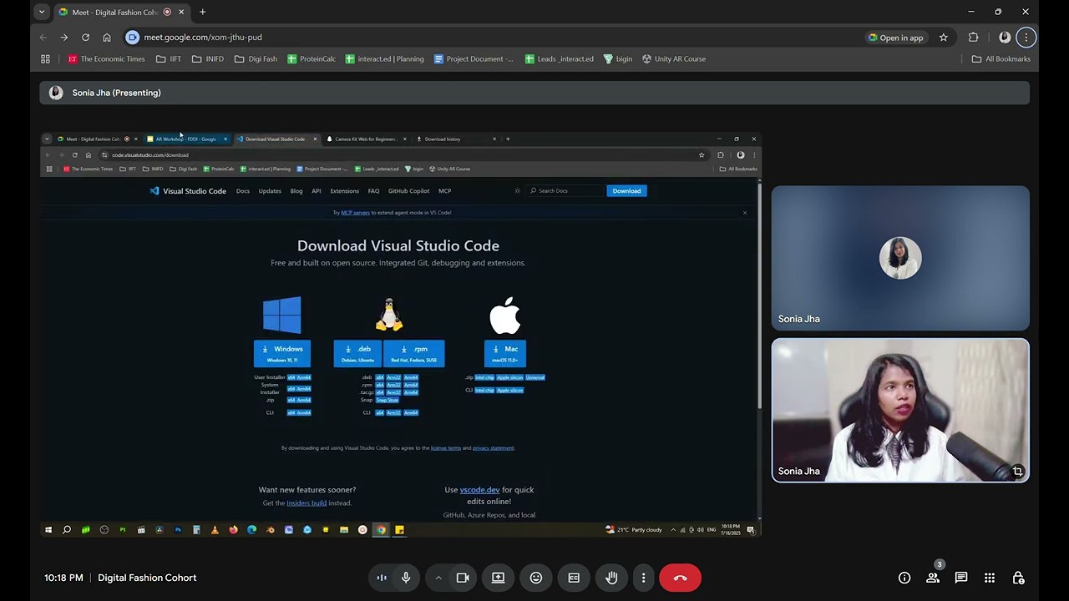Select Sonia Jha's avatar tile

point(900,258)
